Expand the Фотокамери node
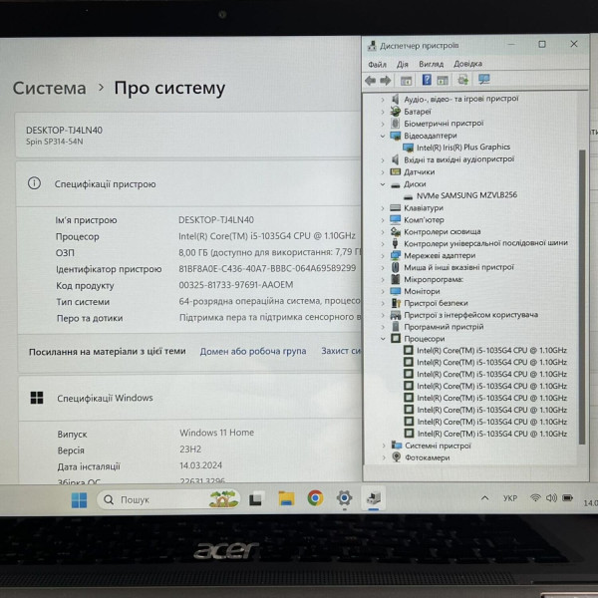Screen dimensions: 598x598 [x=384, y=457]
